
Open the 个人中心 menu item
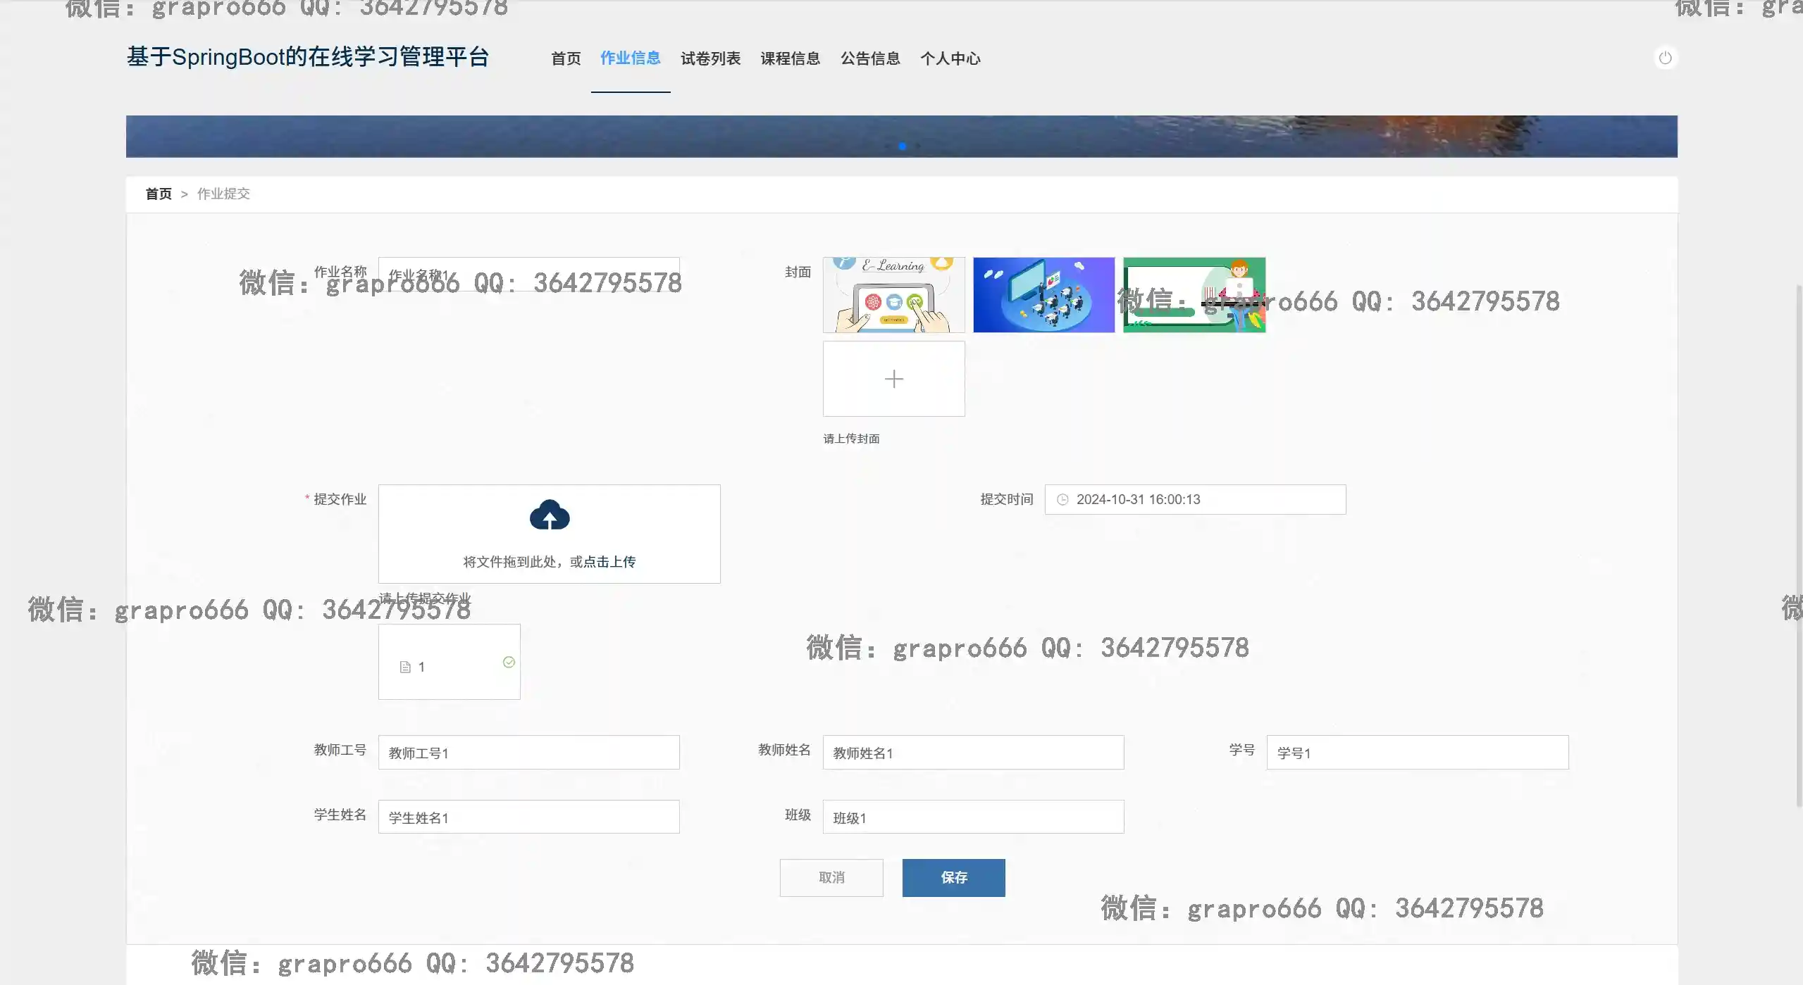pyautogui.click(x=950, y=58)
